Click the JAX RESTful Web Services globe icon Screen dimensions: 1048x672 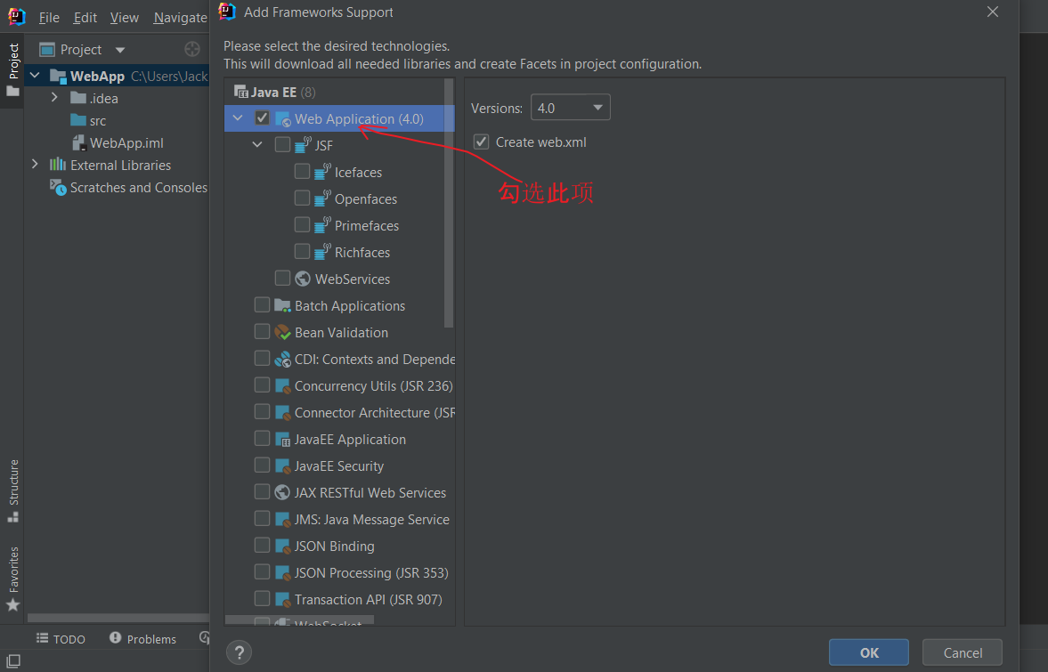click(282, 492)
